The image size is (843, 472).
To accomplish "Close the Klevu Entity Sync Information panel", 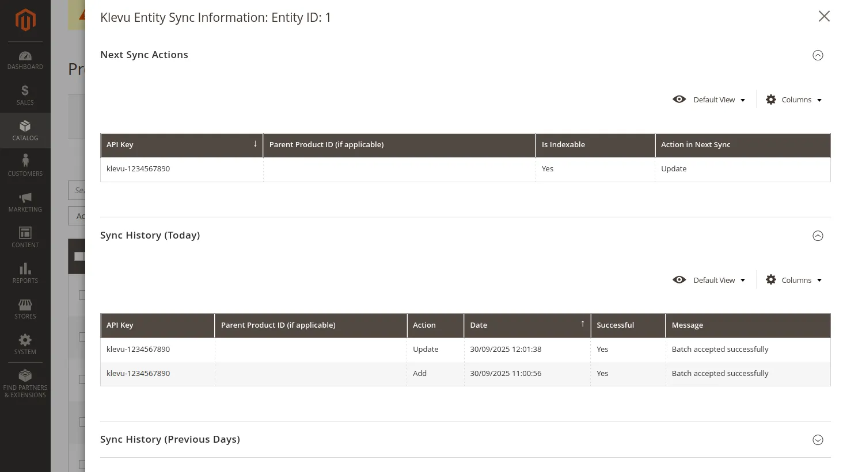I will [x=824, y=16].
